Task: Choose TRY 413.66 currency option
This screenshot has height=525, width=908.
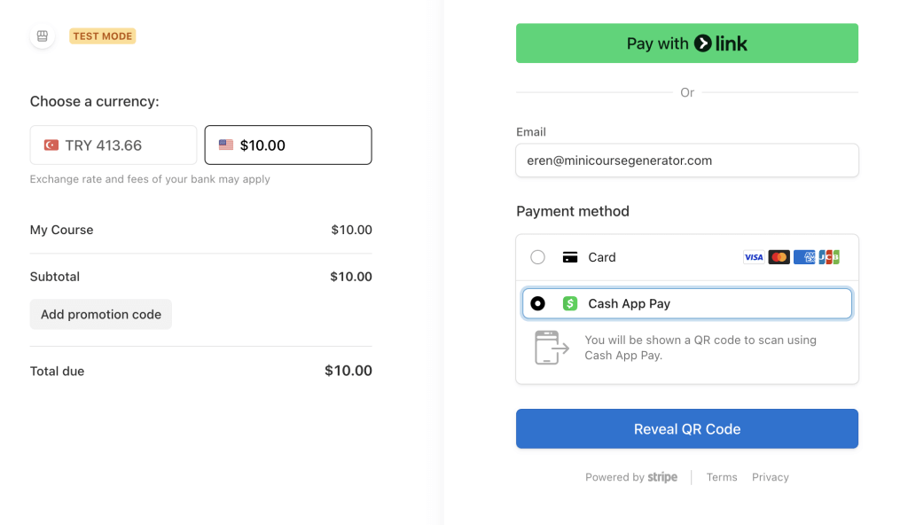Action: click(x=113, y=145)
